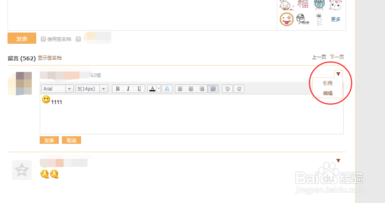385x203 pixels.
Task: Select 引用 from the comment menu
Action: pyautogui.click(x=327, y=83)
